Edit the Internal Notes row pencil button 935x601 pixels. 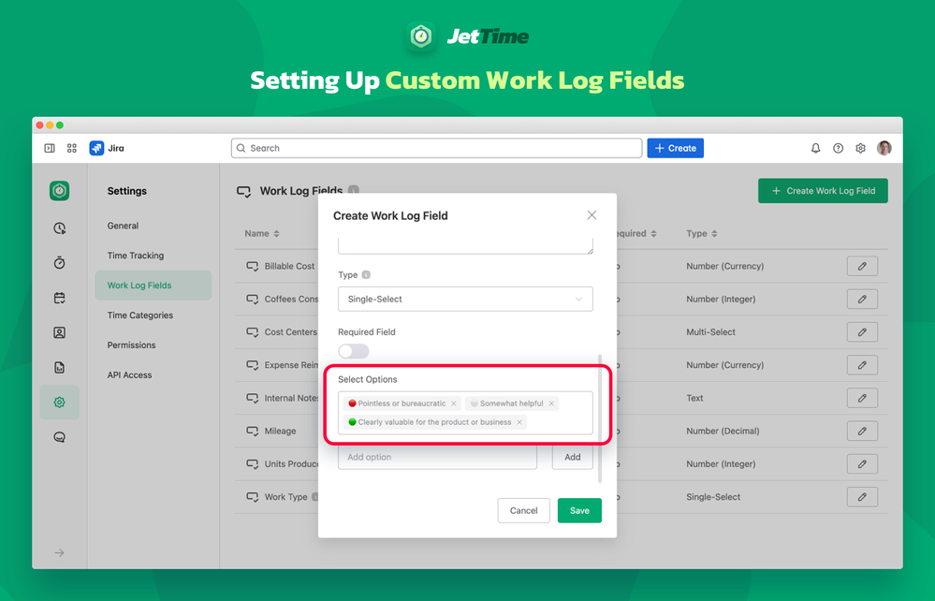tap(862, 398)
